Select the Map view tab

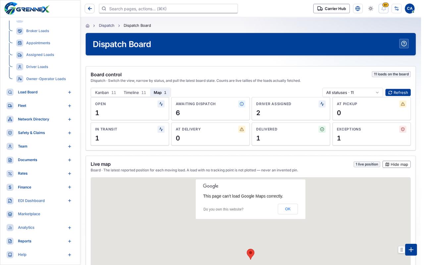click(160, 92)
